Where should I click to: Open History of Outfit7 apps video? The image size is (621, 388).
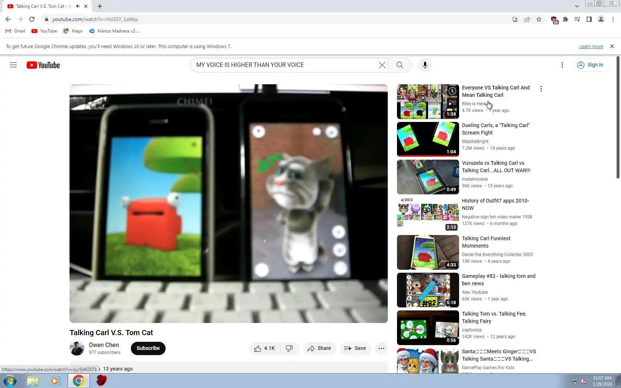click(x=495, y=204)
